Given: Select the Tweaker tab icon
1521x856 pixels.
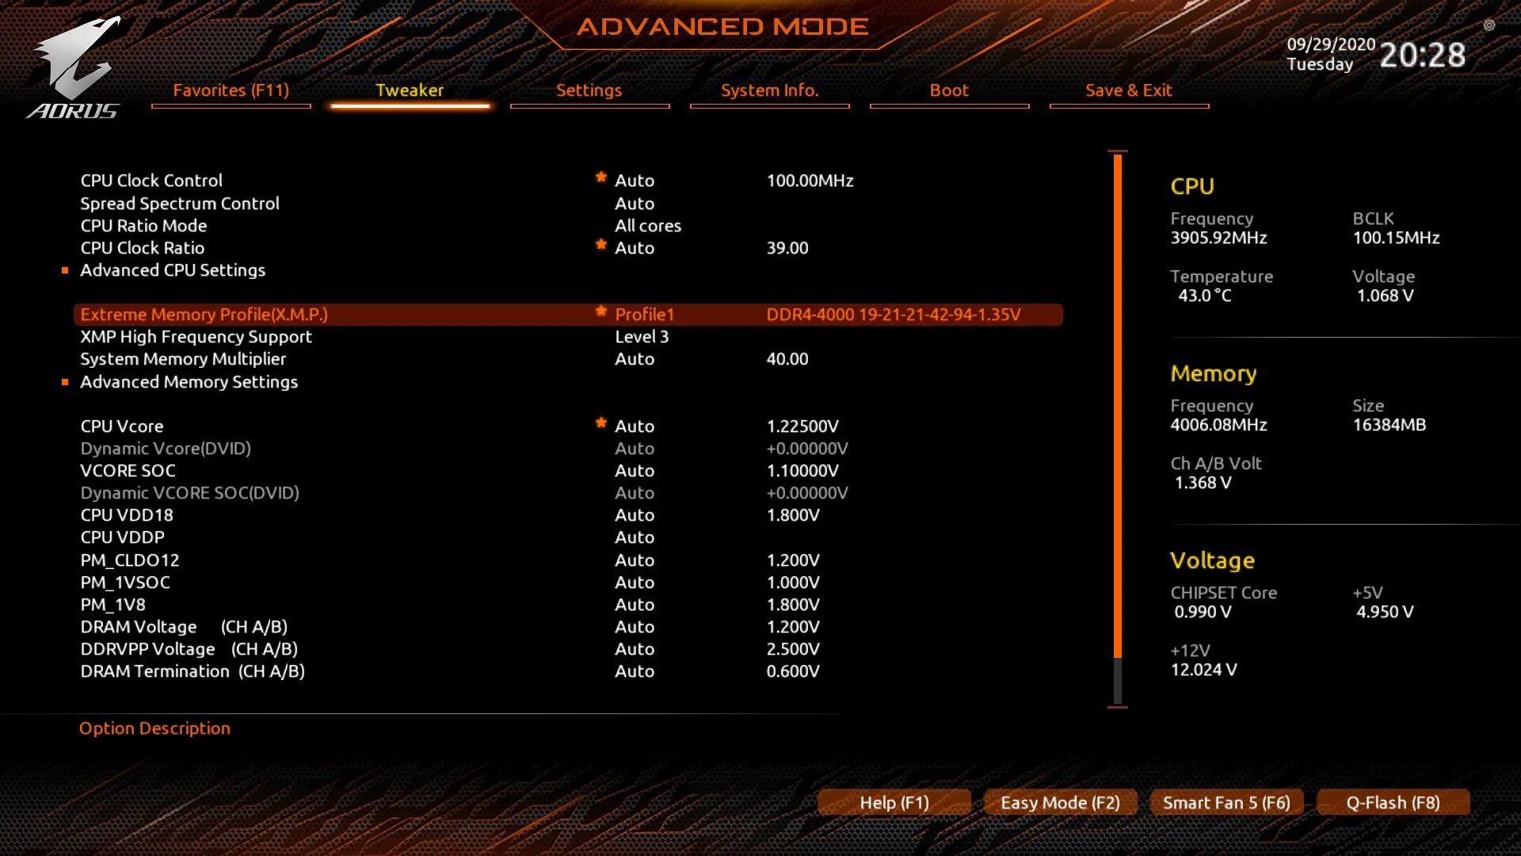Looking at the screenshot, I should pyautogui.click(x=409, y=90).
